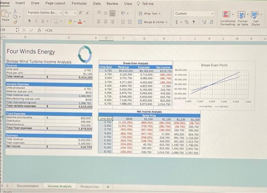Toggle Italic formatting

[36, 21]
